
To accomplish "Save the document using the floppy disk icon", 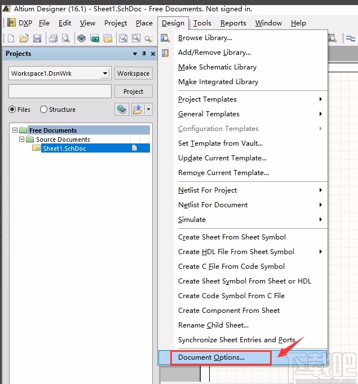I will (x=37, y=38).
